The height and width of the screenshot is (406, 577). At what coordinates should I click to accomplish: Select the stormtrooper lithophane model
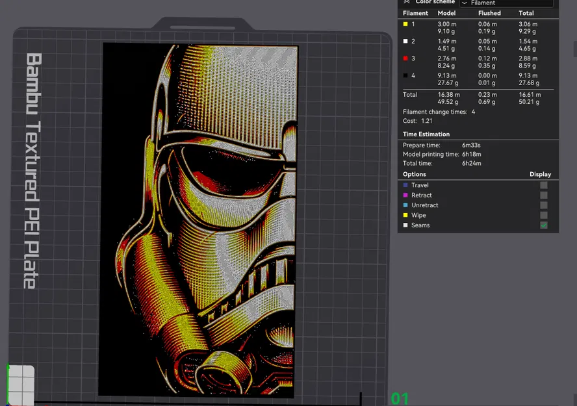[x=198, y=218]
